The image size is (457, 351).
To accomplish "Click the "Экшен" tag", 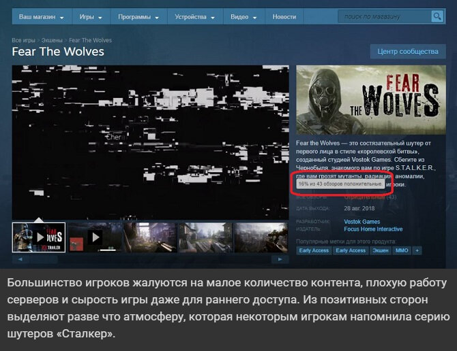I will pos(381,250).
